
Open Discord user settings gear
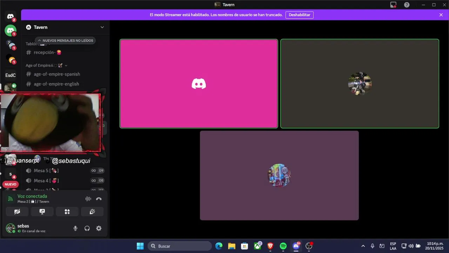pyautogui.click(x=99, y=228)
